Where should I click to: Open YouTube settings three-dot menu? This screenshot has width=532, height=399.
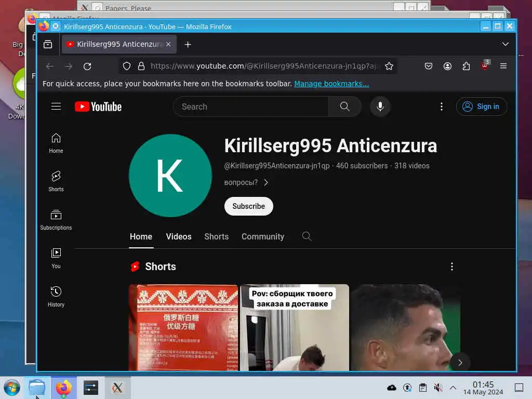(x=441, y=107)
